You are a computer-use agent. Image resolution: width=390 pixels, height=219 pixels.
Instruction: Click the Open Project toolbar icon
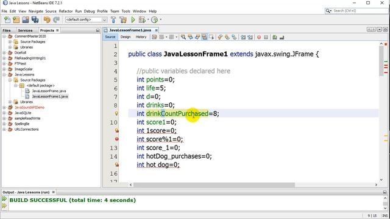(26, 19)
